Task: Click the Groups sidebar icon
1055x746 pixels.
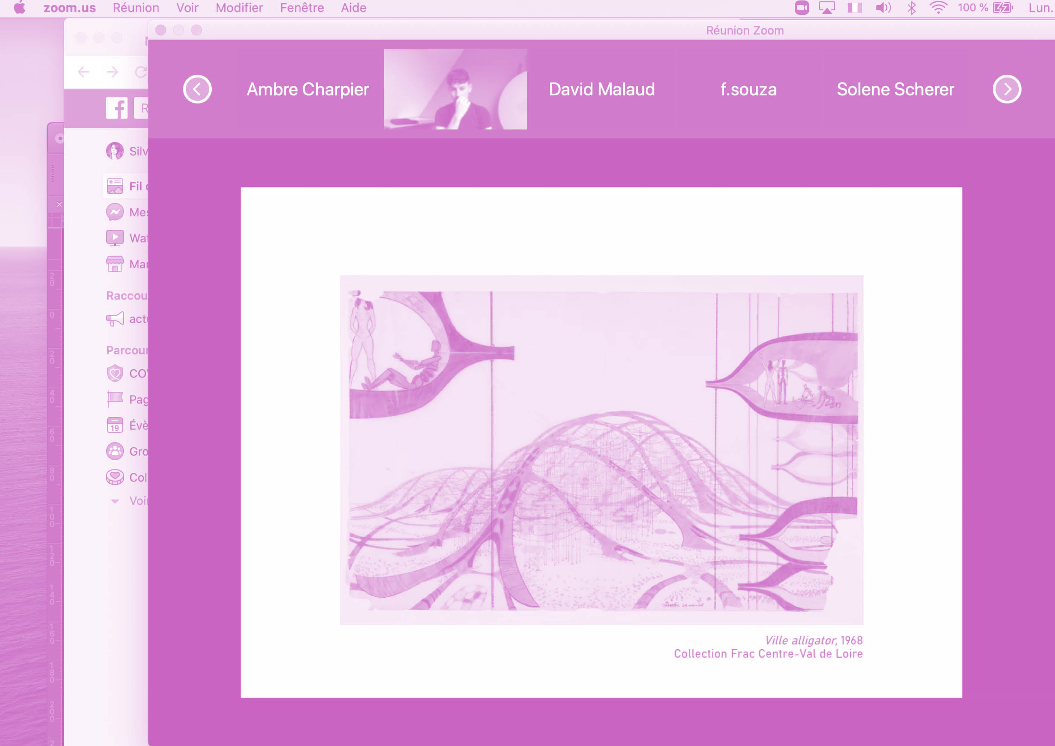Action: [115, 451]
